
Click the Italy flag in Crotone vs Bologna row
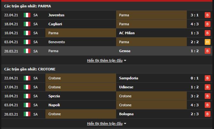point(27,114)
